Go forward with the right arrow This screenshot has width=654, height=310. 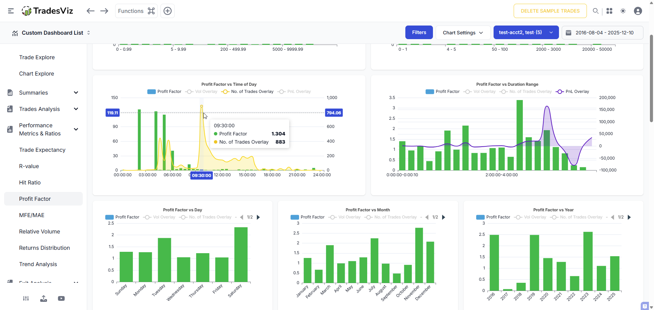104,11
